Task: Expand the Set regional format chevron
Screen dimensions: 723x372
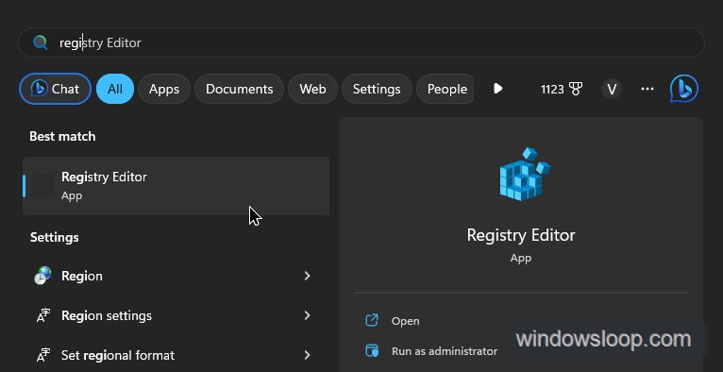Action: click(307, 355)
